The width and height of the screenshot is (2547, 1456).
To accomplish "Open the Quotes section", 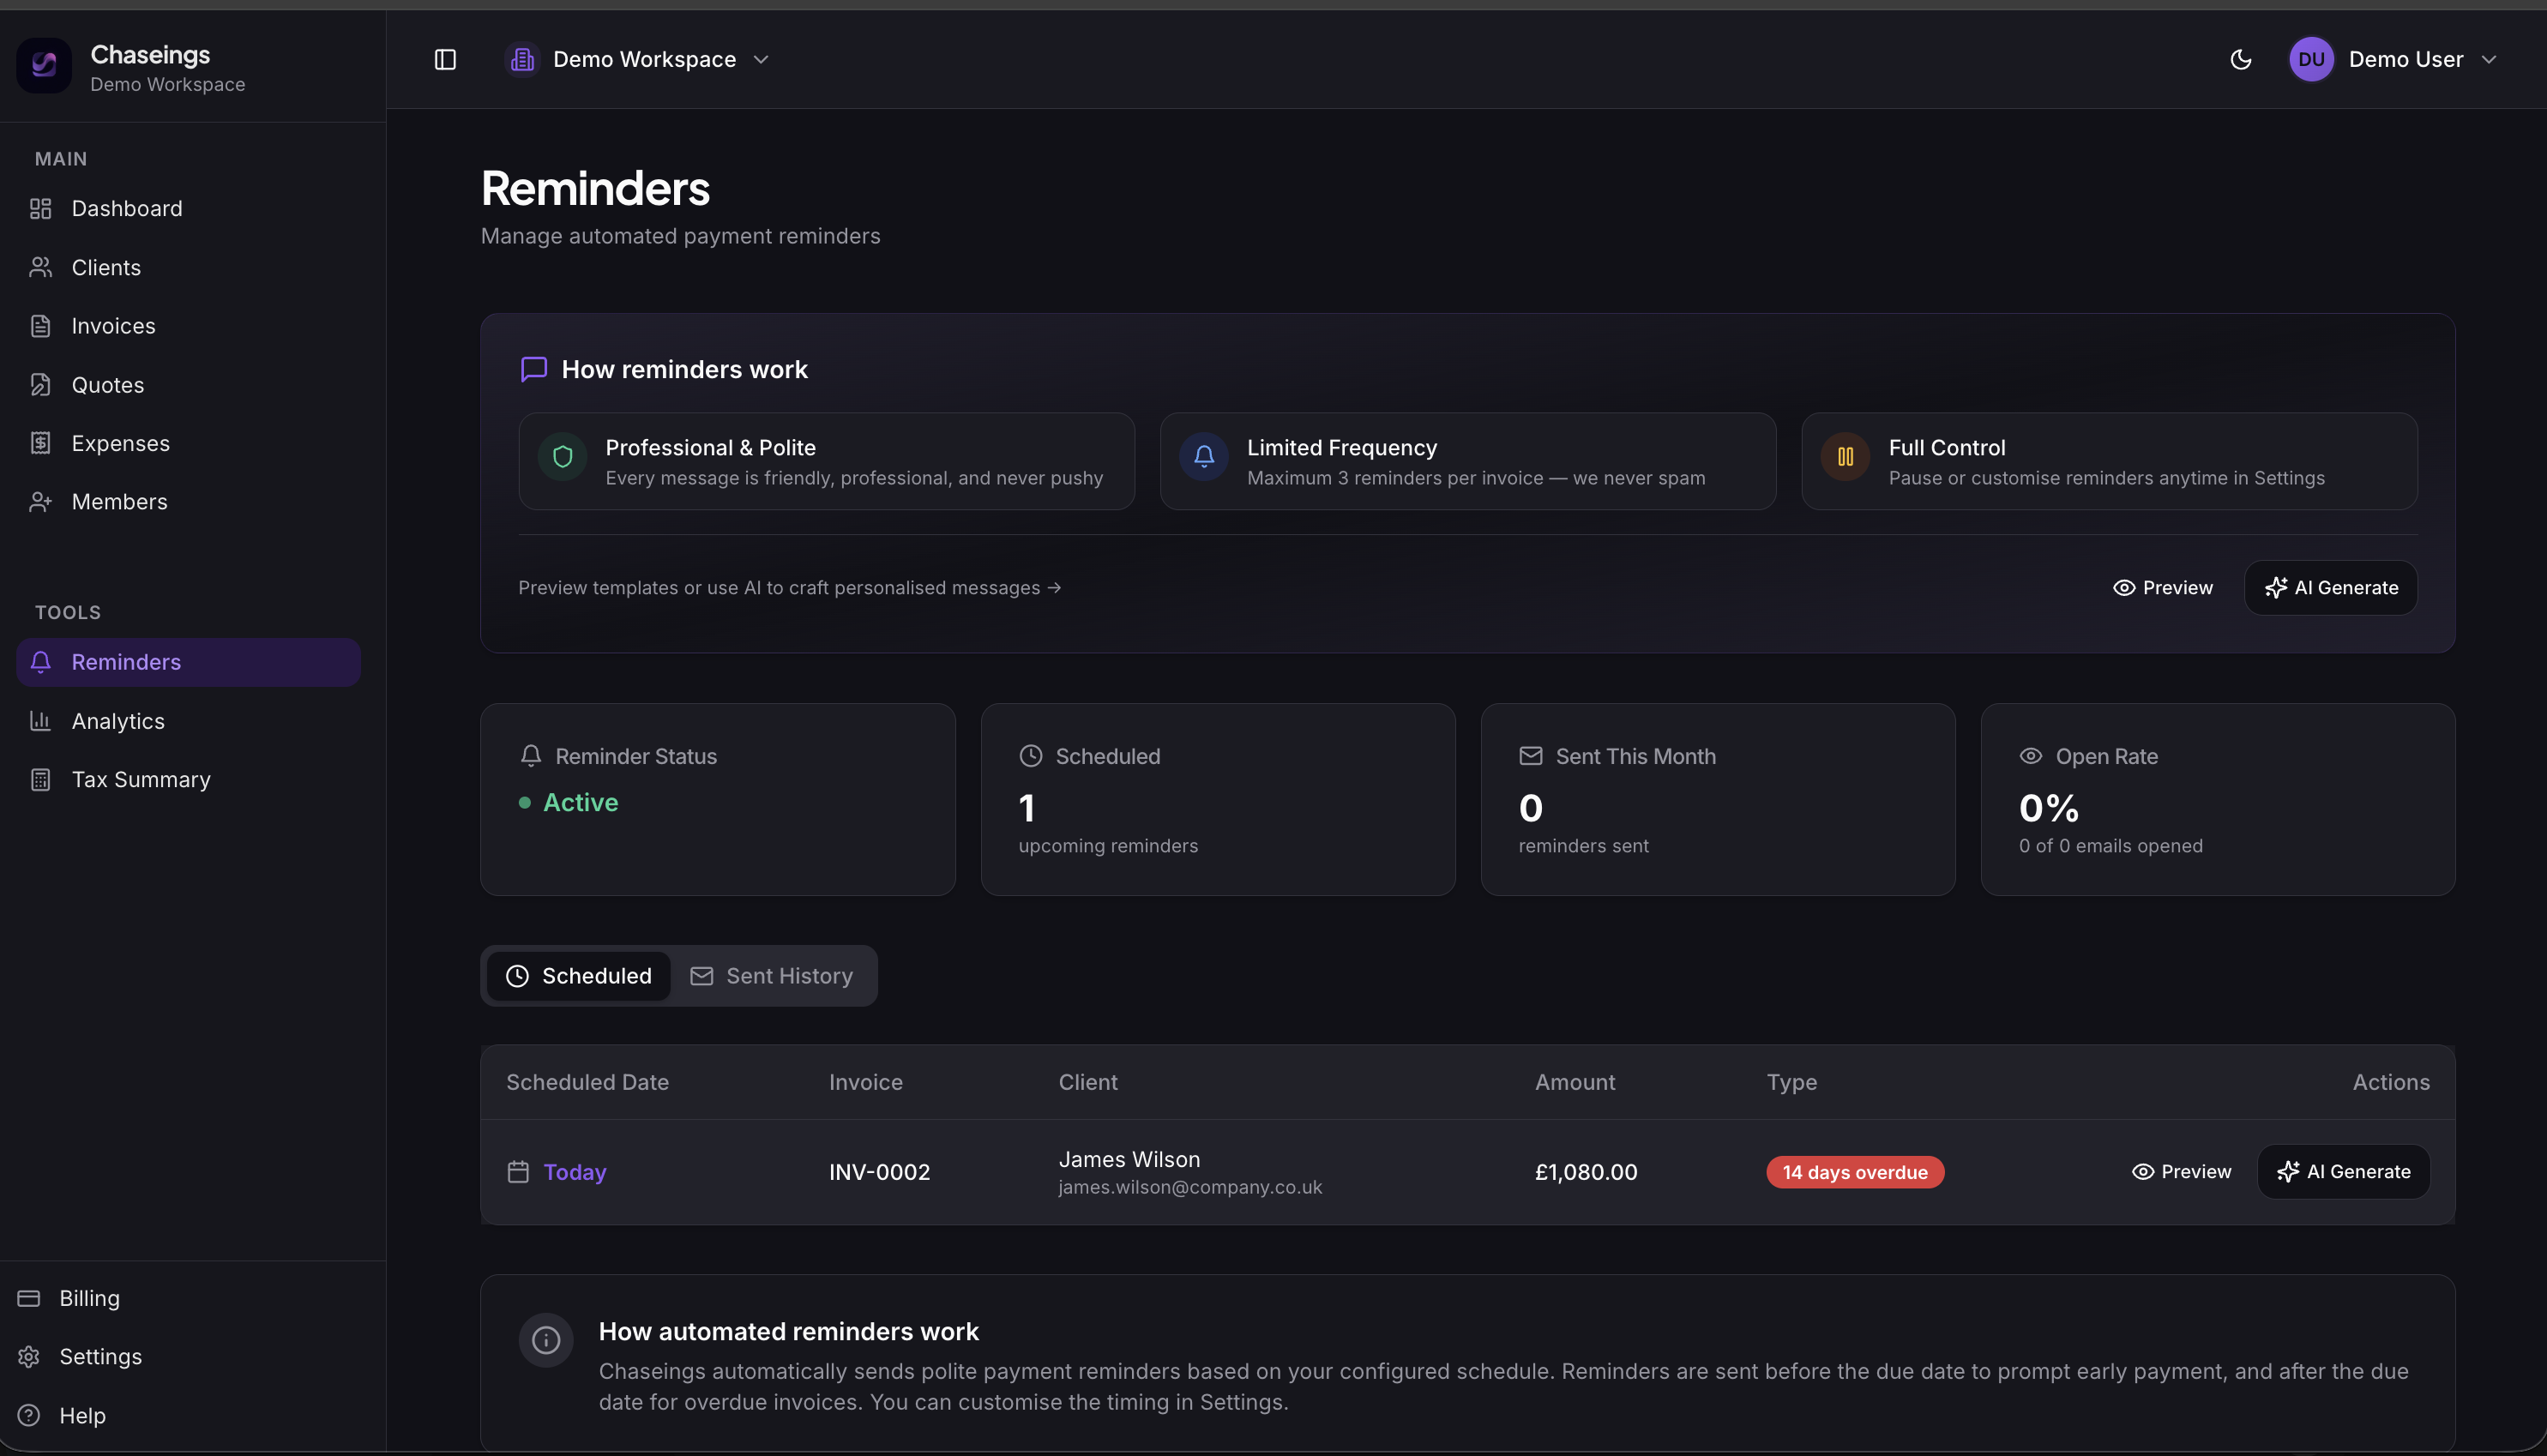I will click(108, 385).
